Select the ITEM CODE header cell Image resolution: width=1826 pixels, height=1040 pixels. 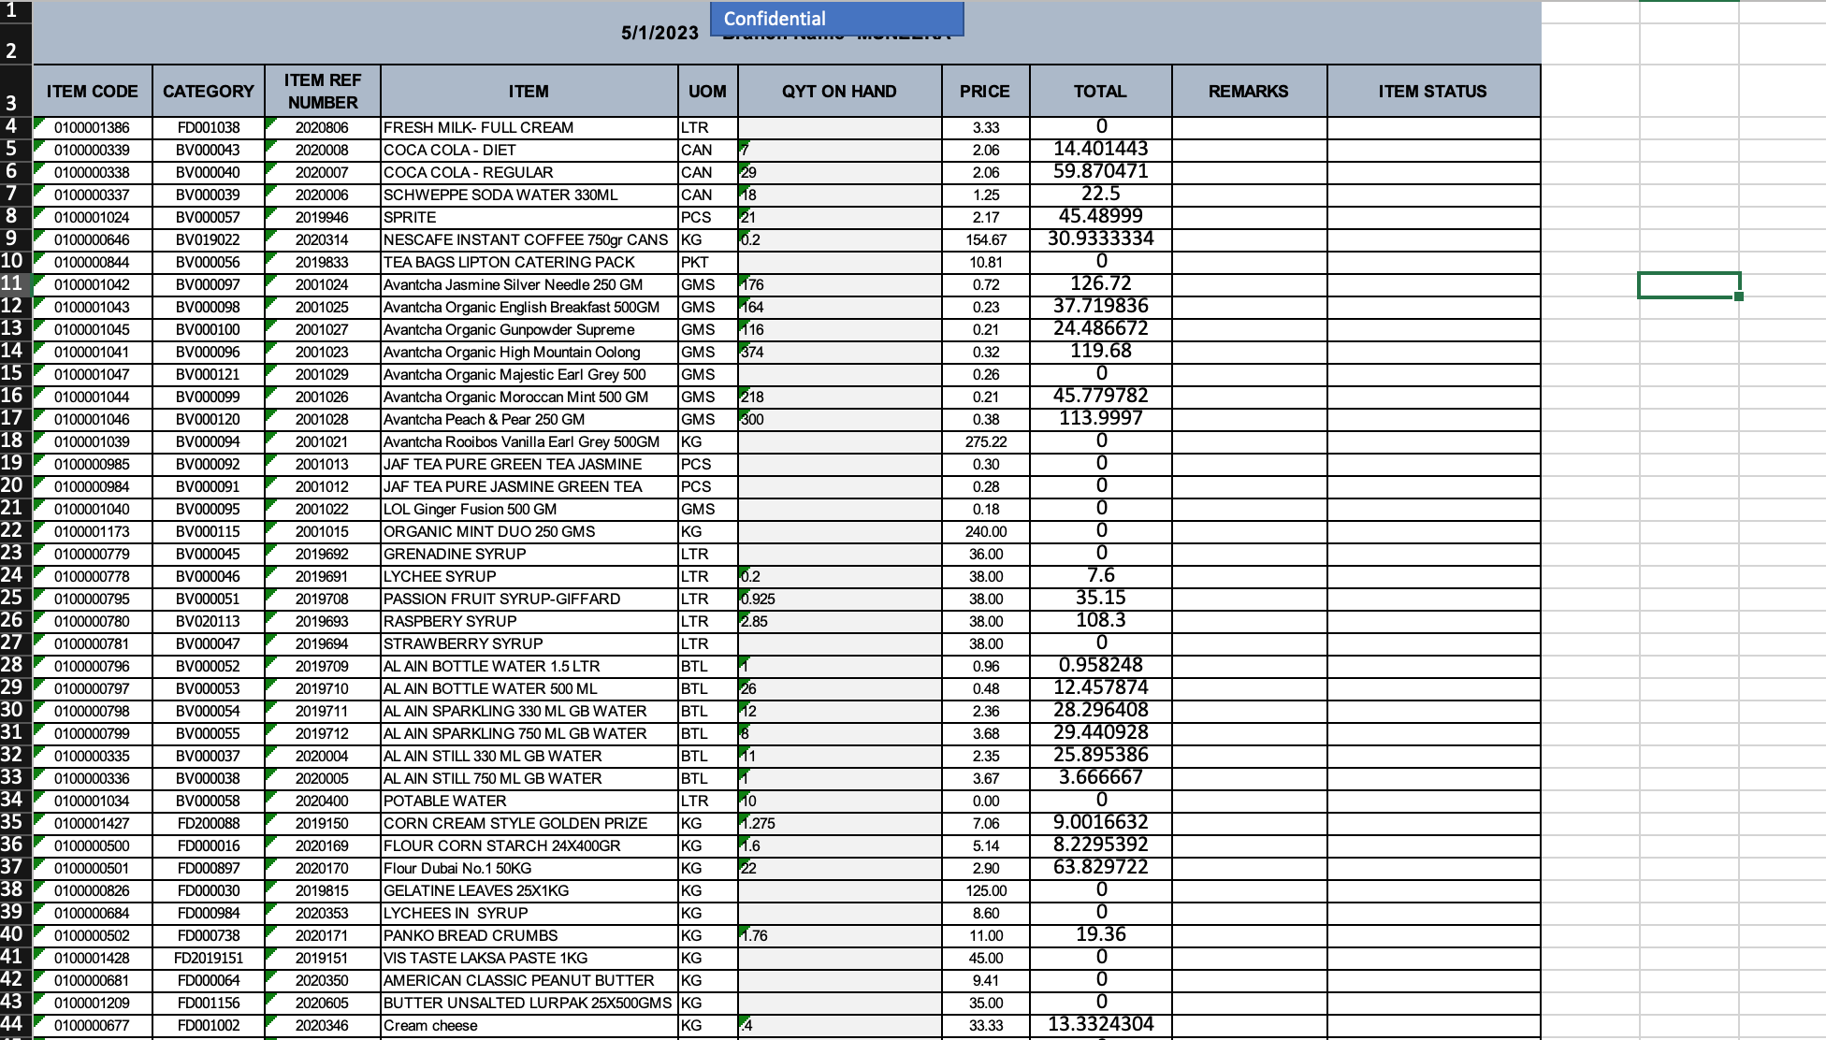pyautogui.click(x=92, y=92)
